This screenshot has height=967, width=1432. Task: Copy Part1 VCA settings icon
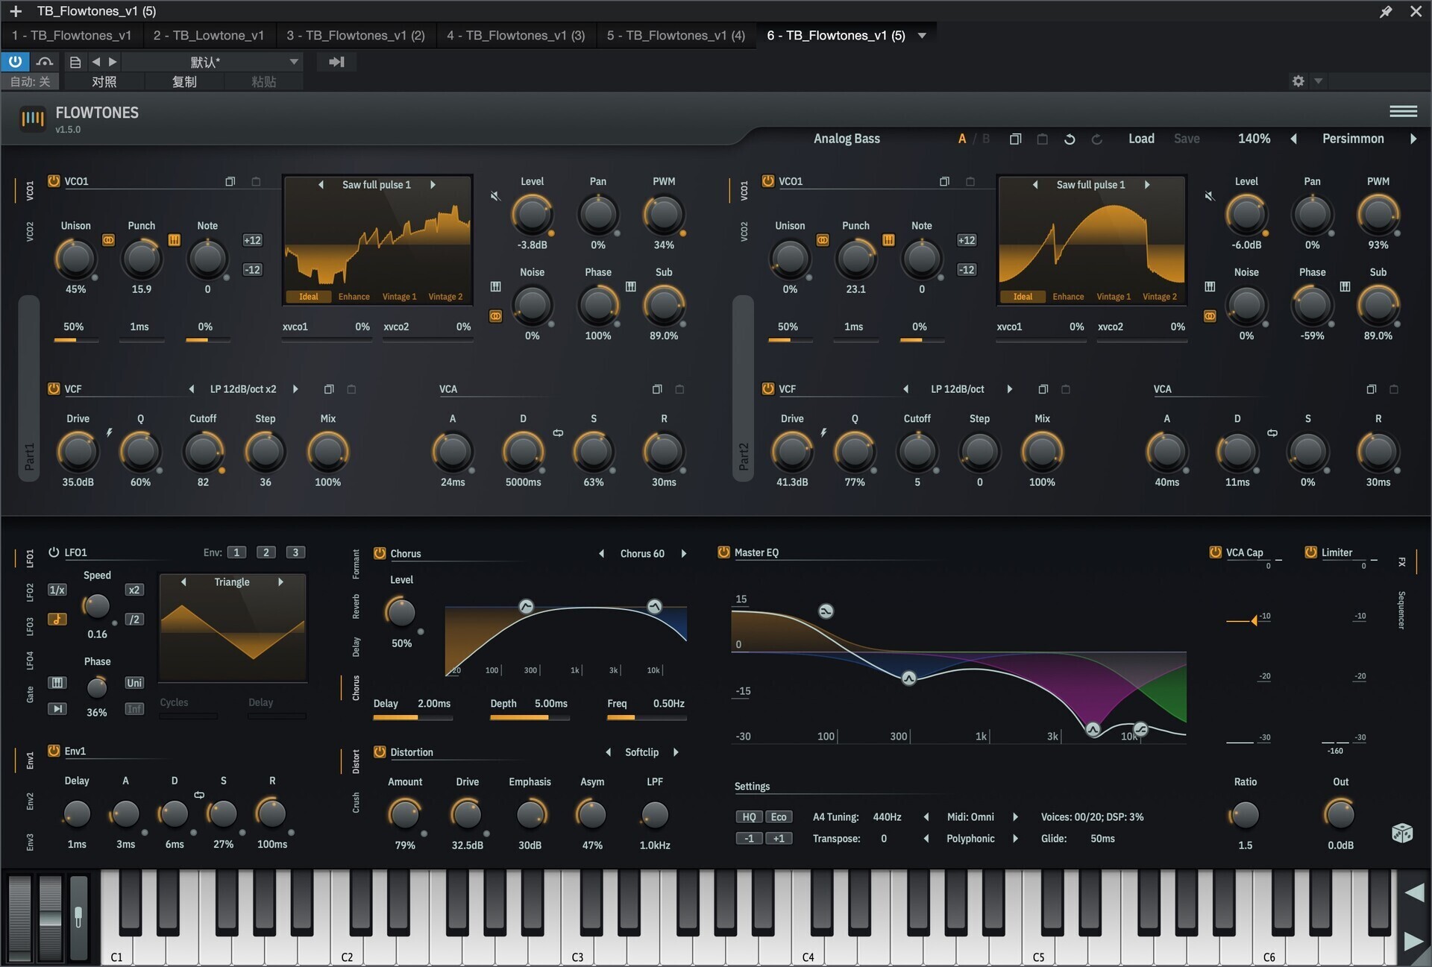coord(657,389)
